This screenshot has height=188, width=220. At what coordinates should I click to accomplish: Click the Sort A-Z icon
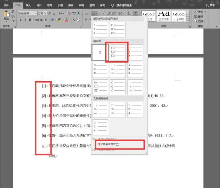[x=129, y=13]
